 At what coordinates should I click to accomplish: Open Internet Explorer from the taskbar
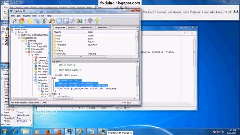point(15,132)
